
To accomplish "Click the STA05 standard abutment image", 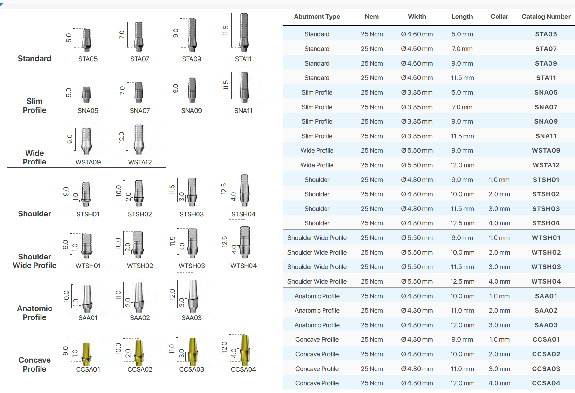I will coord(86,40).
